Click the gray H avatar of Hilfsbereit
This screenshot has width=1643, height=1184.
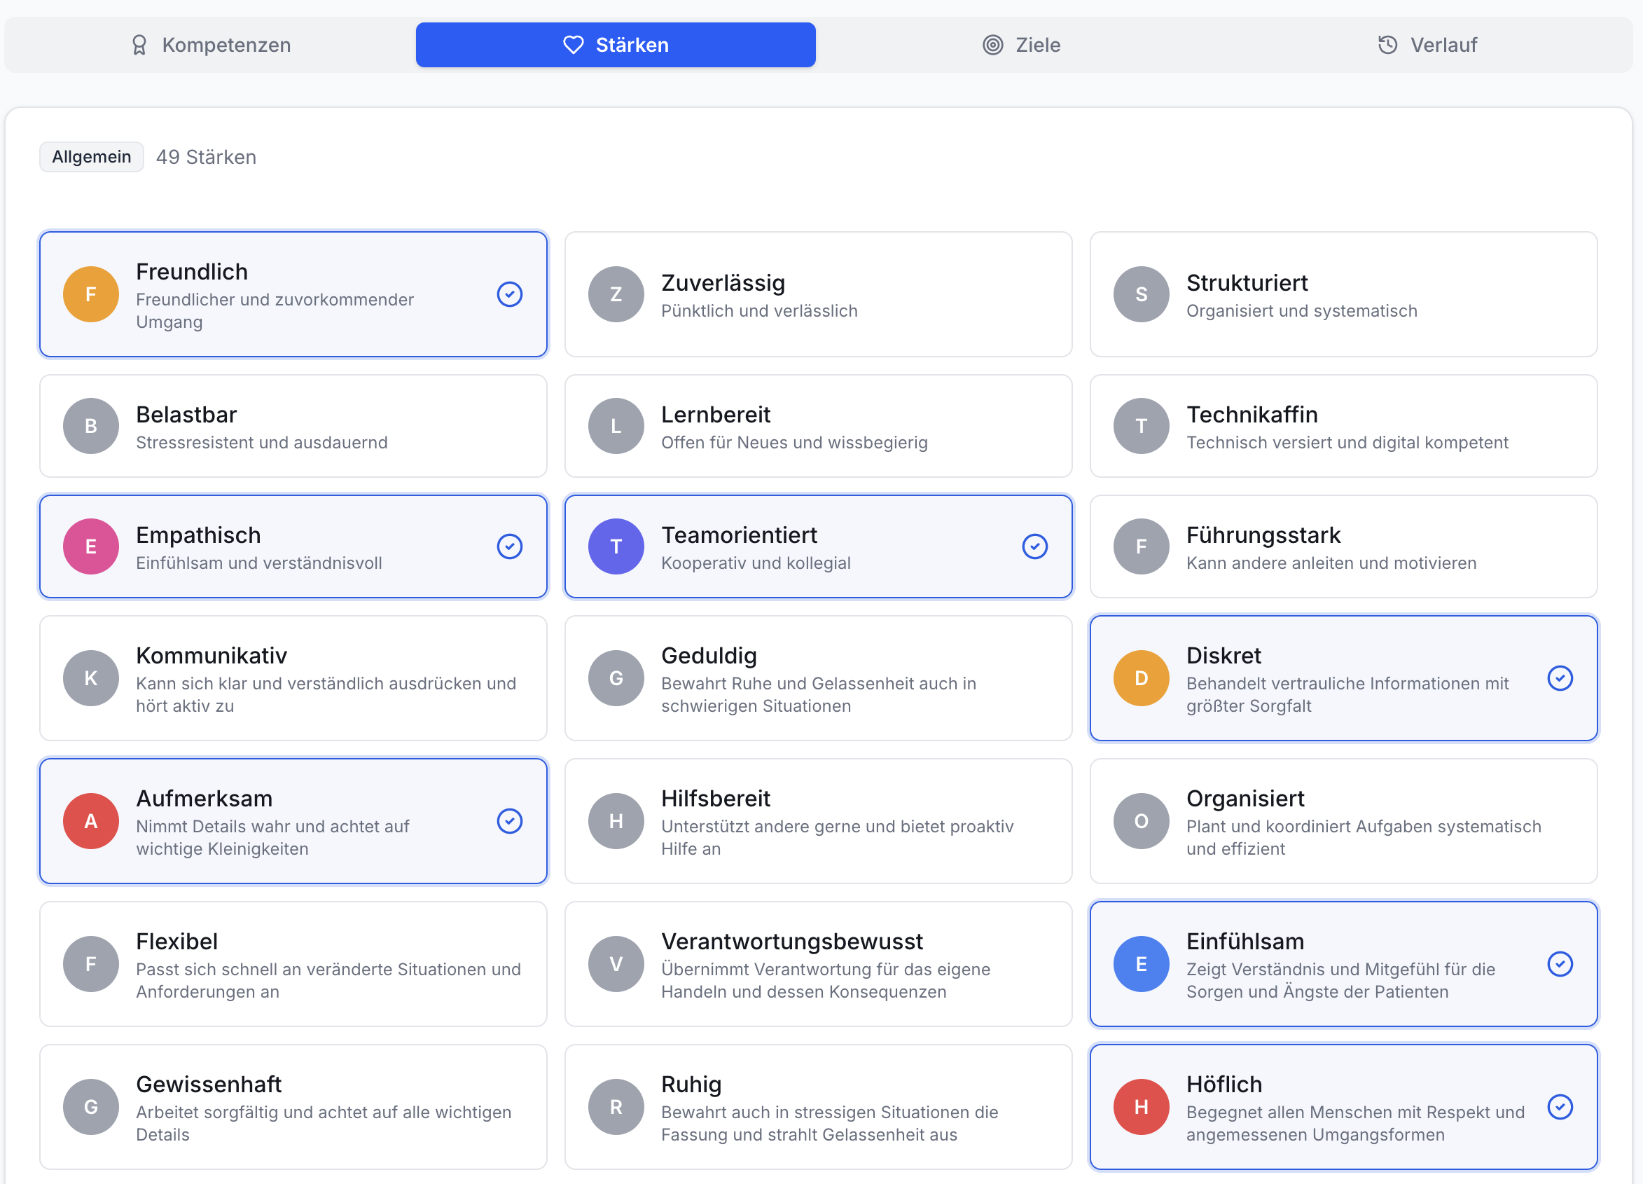(616, 821)
